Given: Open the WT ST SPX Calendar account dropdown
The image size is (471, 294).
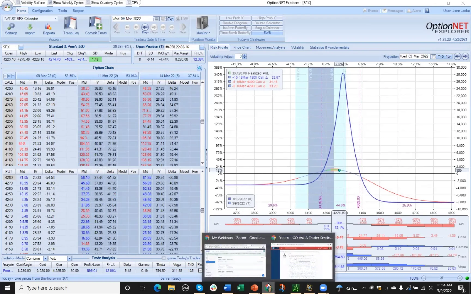Looking at the screenshot, I should click(55, 19).
